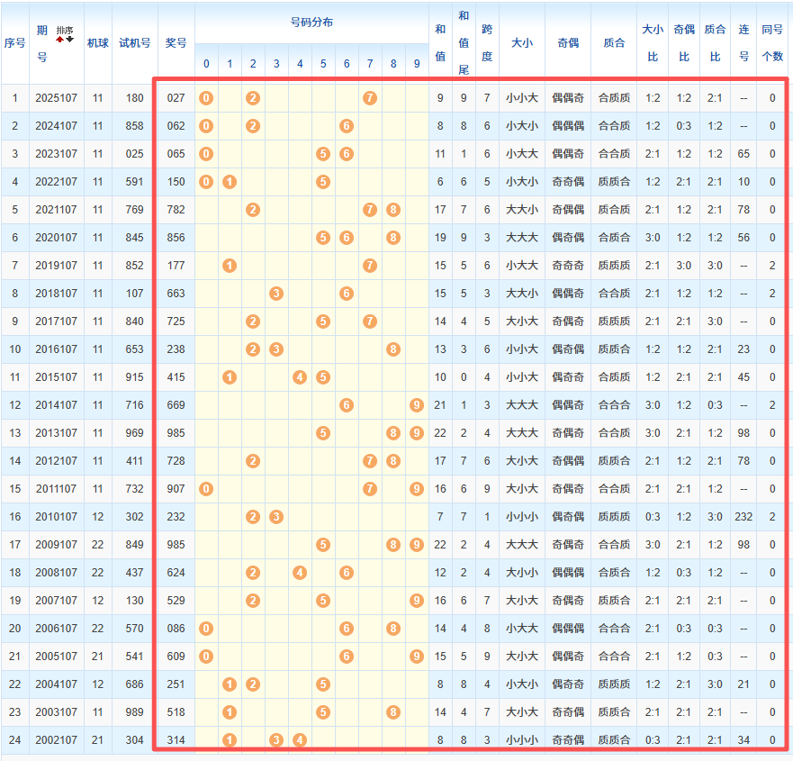Click the black descending sort arrow
This screenshot has height=761, width=793.
(x=69, y=39)
